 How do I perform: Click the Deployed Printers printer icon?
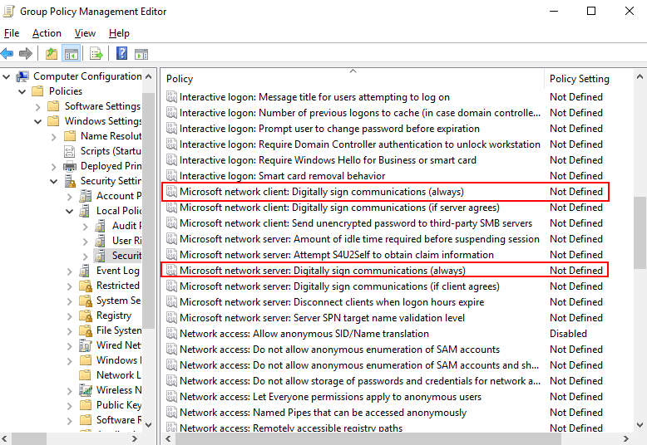(70, 166)
